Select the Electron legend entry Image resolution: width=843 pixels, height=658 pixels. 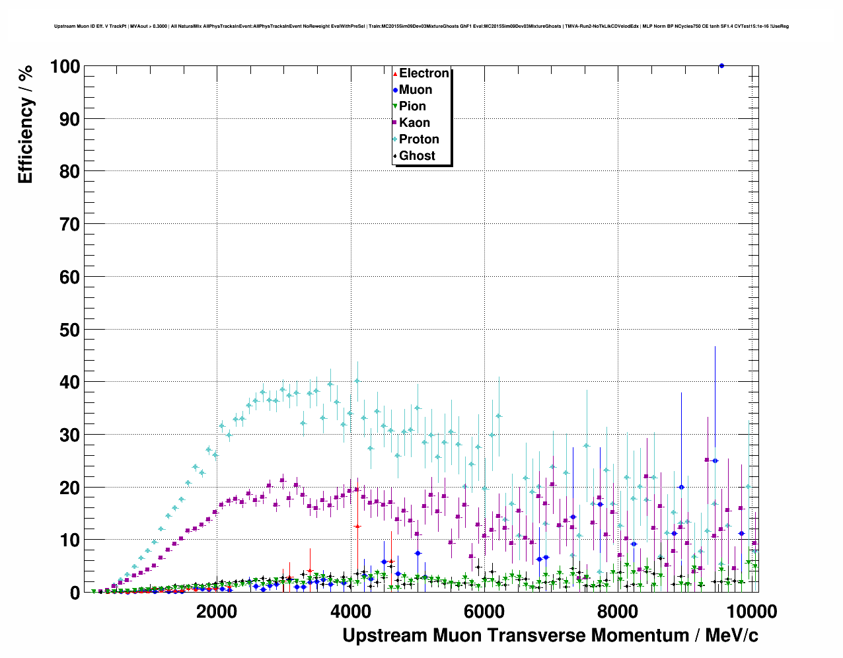tap(421, 73)
